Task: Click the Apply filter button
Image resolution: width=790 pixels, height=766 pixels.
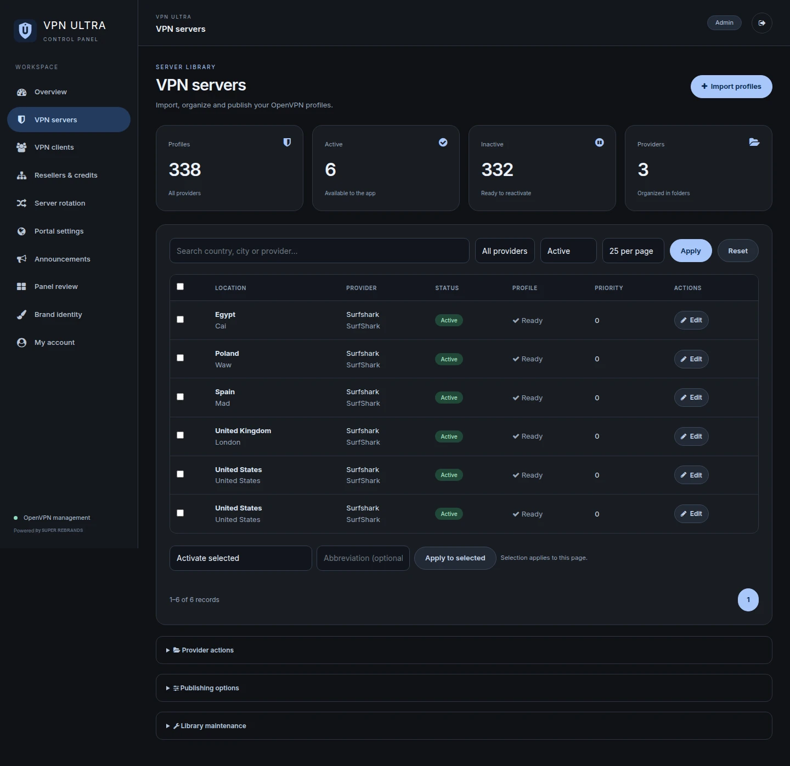Action: pyautogui.click(x=691, y=251)
